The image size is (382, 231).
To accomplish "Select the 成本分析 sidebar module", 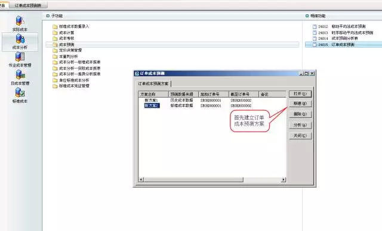I will [x=20, y=42].
